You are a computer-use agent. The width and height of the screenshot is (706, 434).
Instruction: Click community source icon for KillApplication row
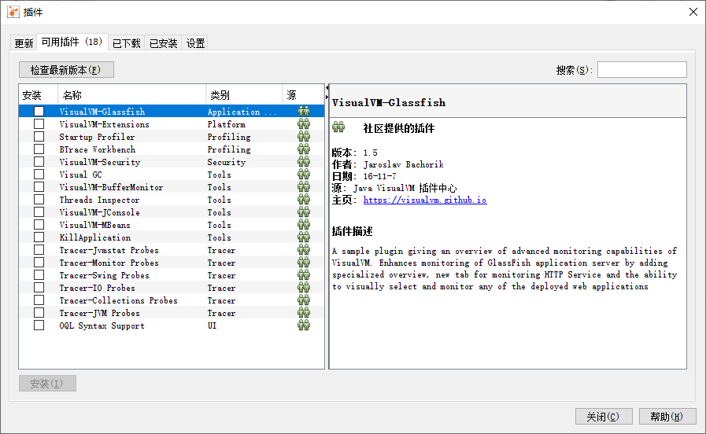click(x=304, y=237)
